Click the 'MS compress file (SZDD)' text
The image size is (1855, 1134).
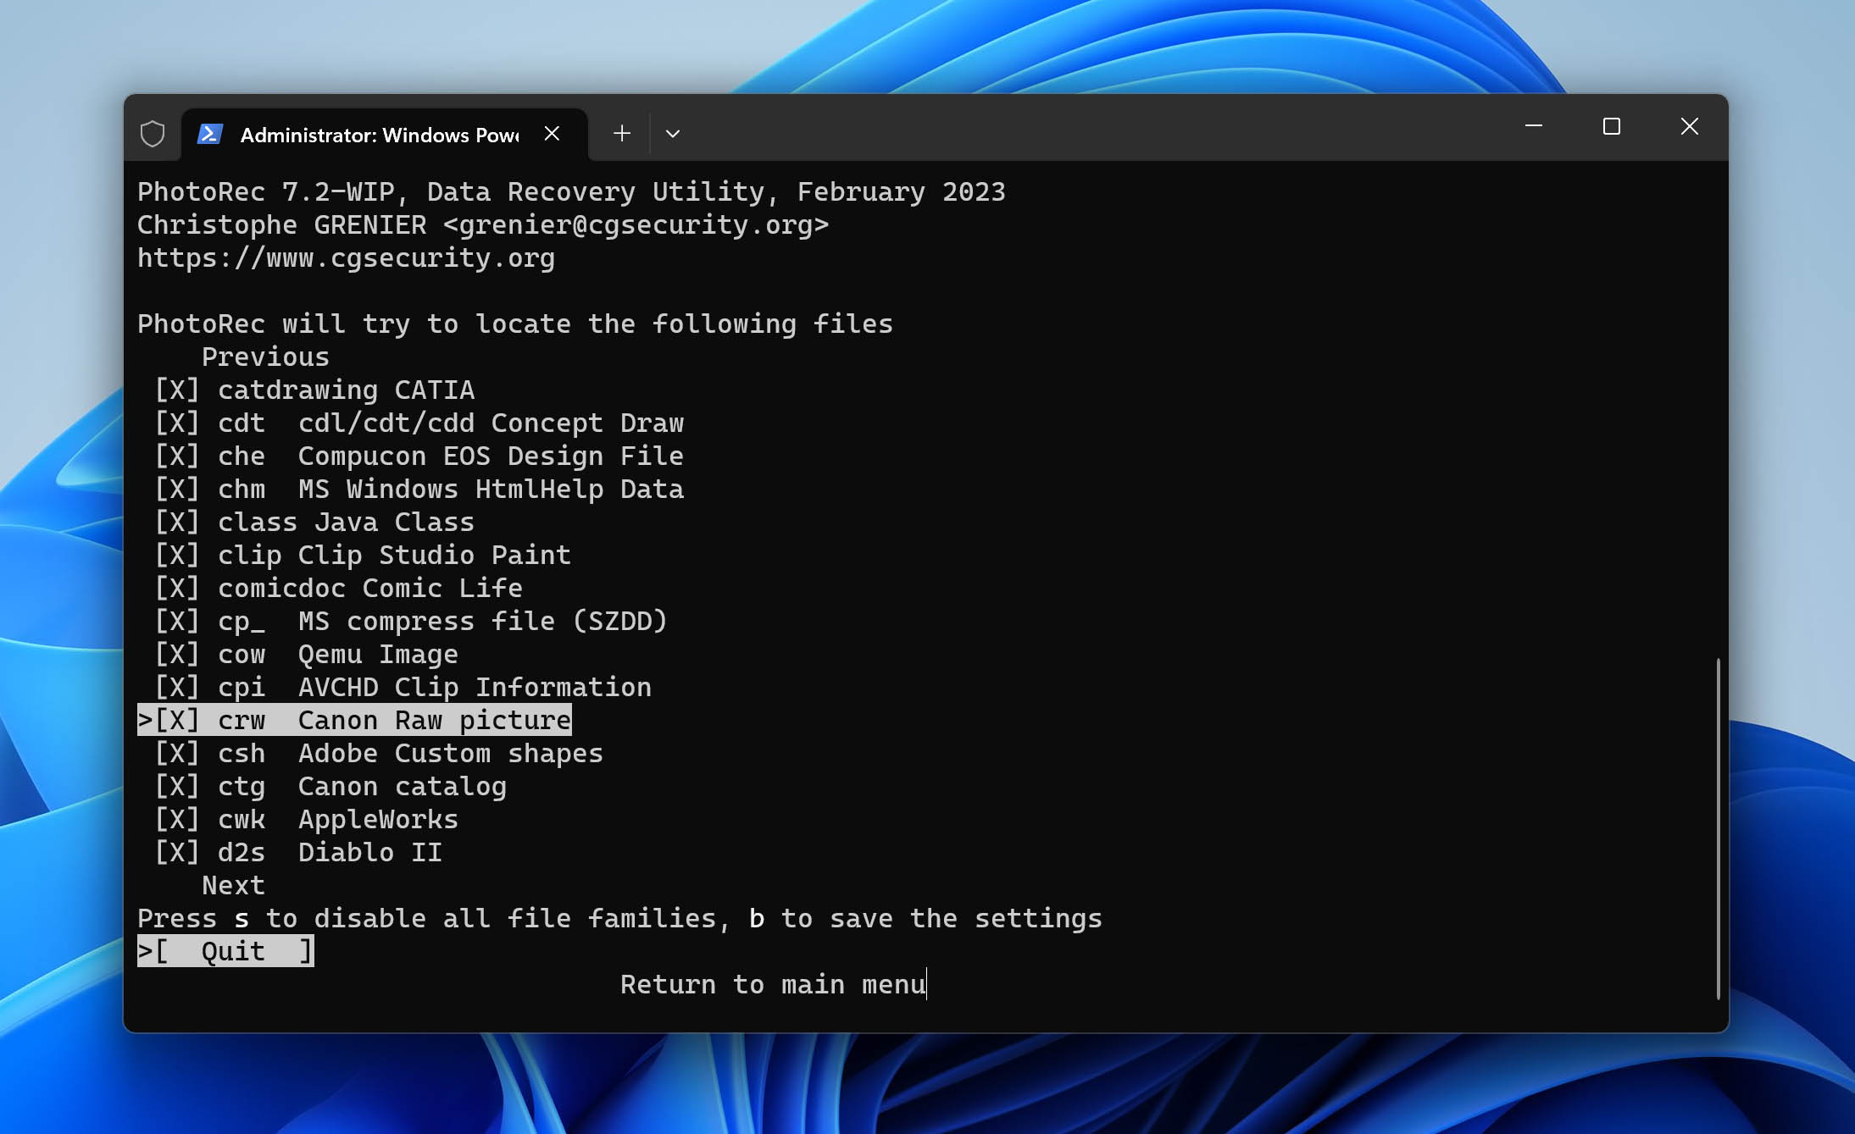coord(482,621)
